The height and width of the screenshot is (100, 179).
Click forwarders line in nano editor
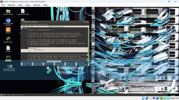[x=33, y=48]
